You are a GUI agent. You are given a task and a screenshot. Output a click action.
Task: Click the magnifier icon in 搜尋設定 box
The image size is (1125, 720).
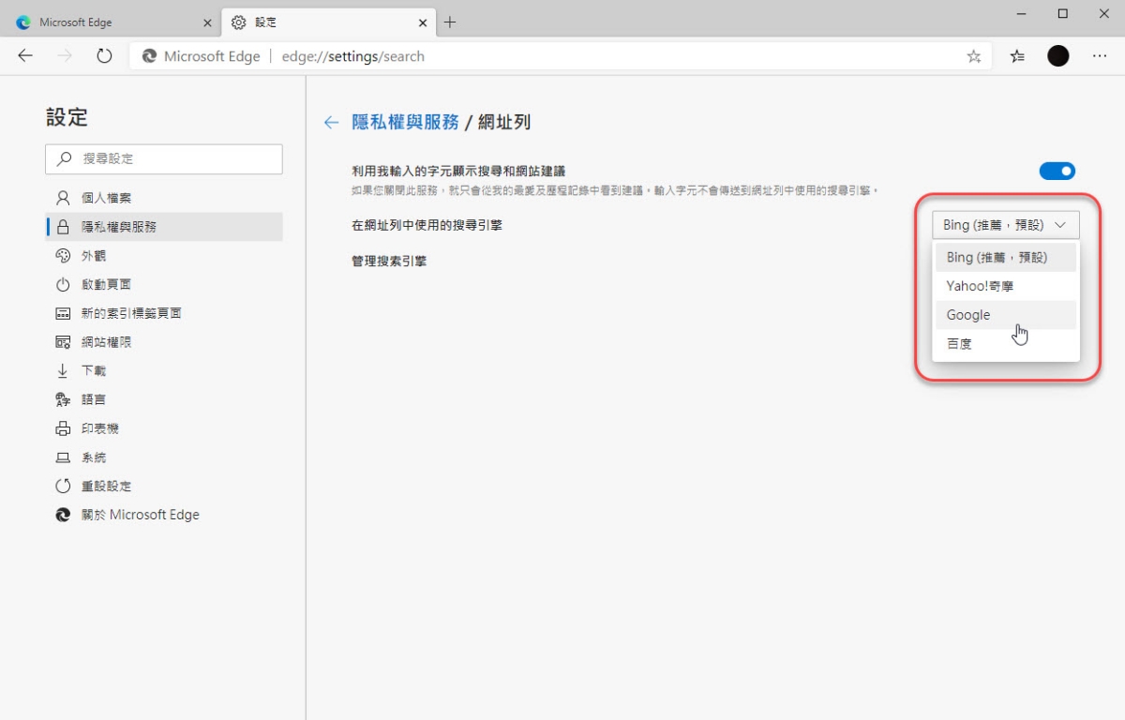pyautogui.click(x=64, y=158)
